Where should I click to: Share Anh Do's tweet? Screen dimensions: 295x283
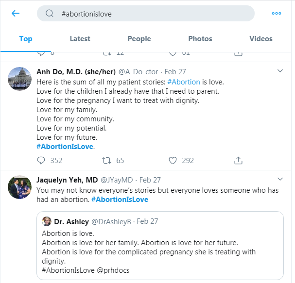[239, 160]
